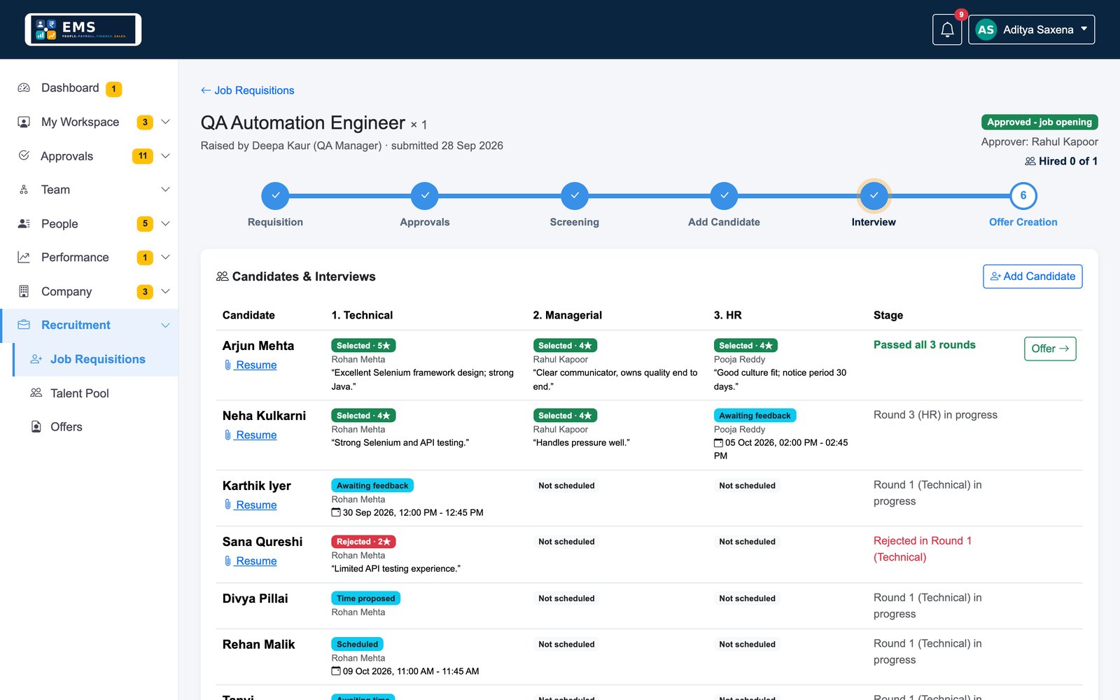This screenshot has width=1120, height=700.
Task: Click the Recruitment briefcase icon
Action: pos(24,325)
